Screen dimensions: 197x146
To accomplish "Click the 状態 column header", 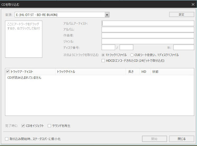I will point(172,72).
